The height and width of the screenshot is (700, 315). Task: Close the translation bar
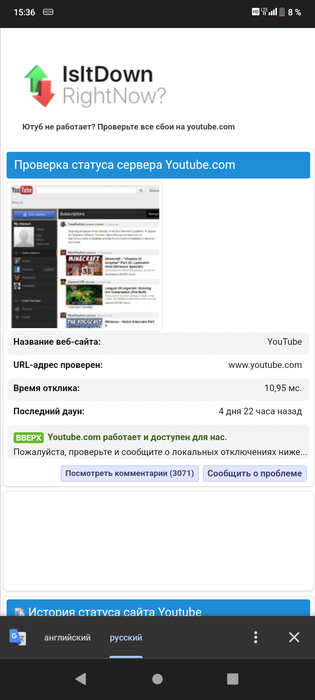[x=294, y=637]
